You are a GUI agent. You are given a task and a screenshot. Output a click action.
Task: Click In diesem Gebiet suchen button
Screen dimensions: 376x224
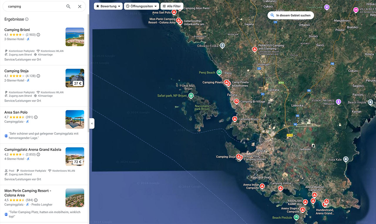(x=291, y=15)
